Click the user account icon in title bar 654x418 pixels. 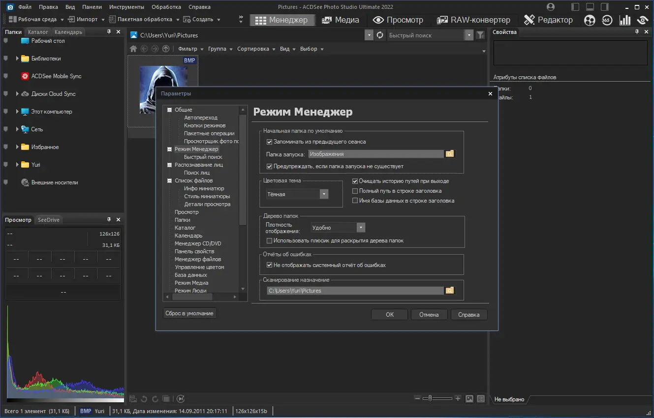[551, 7]
